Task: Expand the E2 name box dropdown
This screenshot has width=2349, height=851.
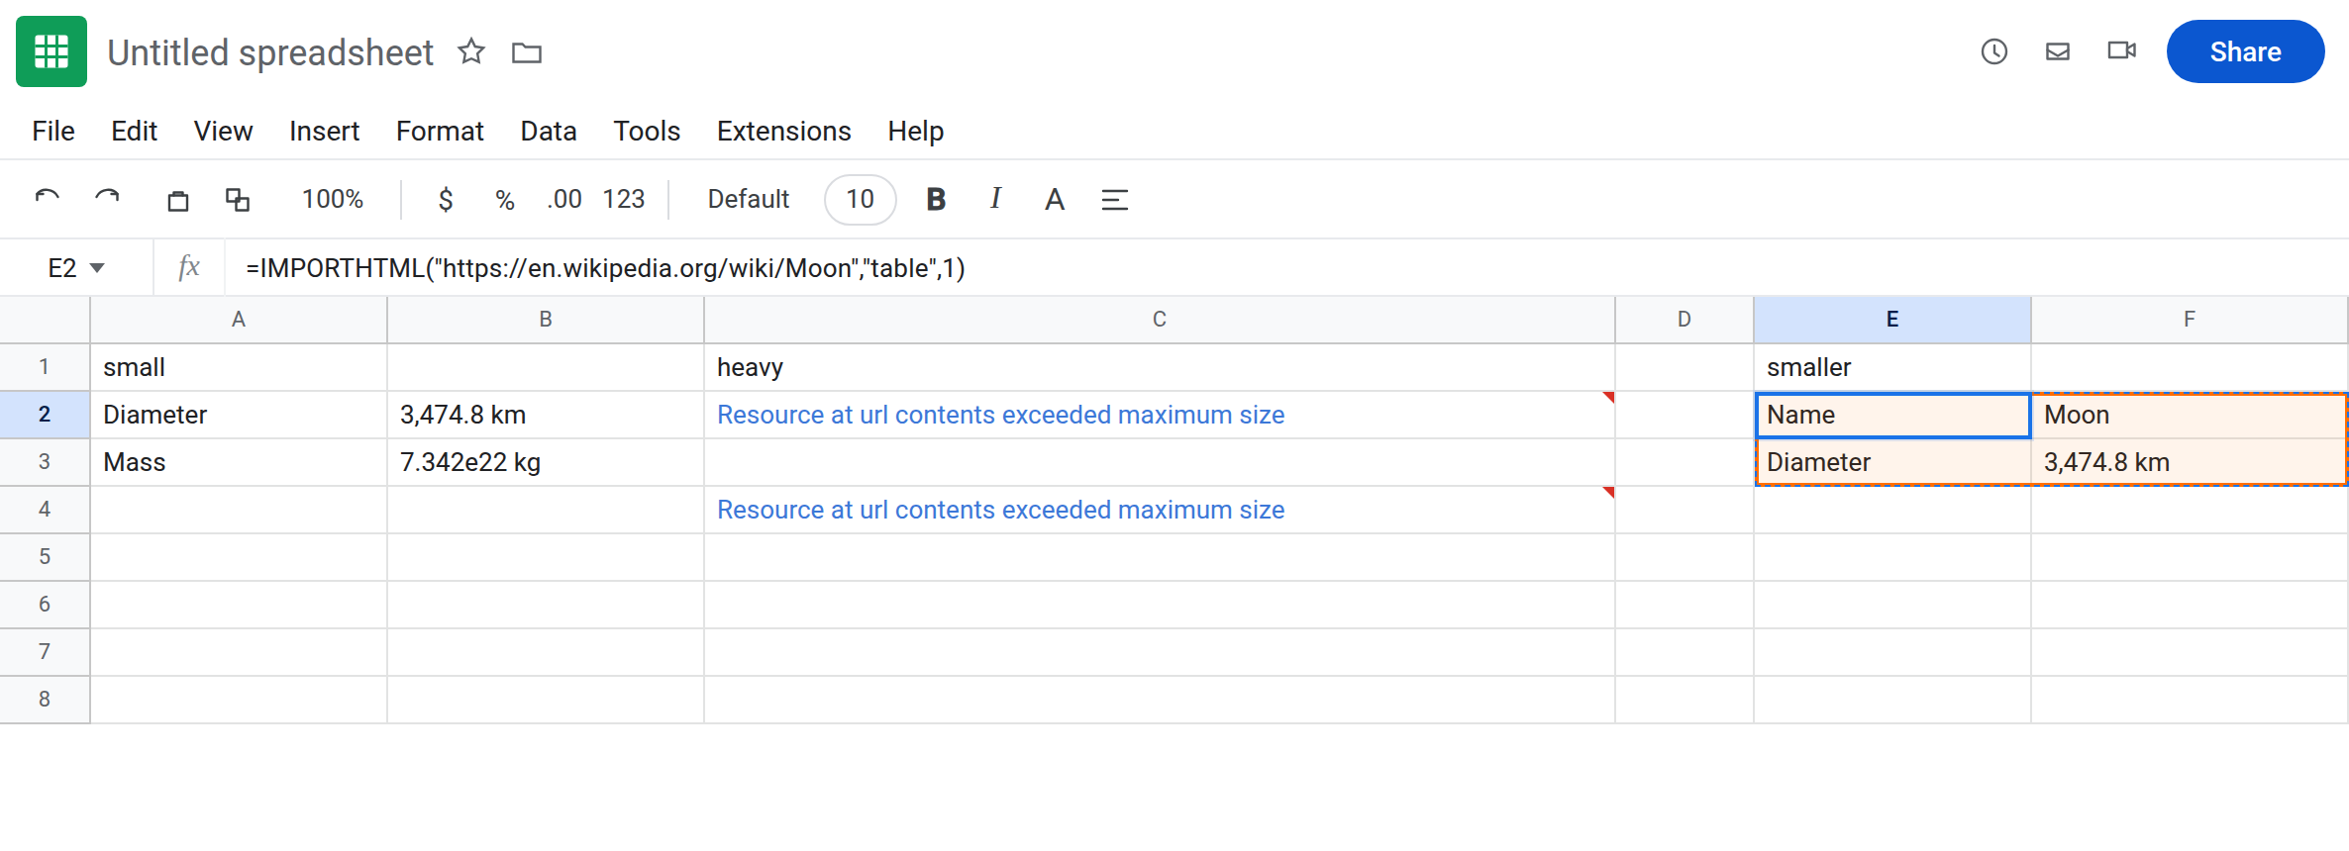Action: pos(97,268)
